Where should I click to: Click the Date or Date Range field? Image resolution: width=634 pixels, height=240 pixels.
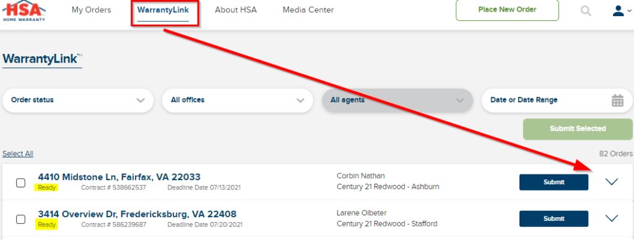(x=557, y=100)
